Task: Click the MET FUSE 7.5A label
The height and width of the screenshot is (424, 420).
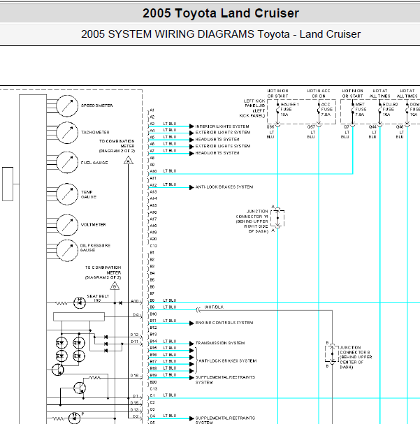Action: [361, 110]
